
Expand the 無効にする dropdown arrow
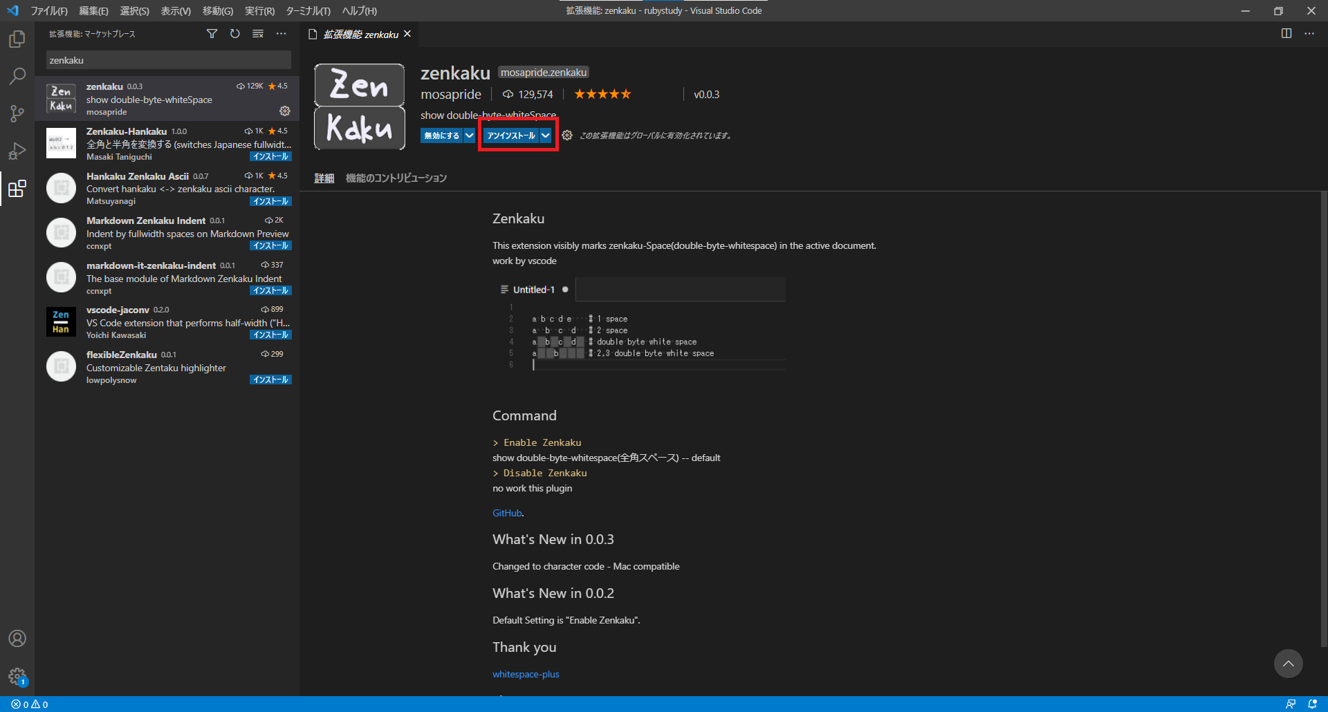[470, 135]
